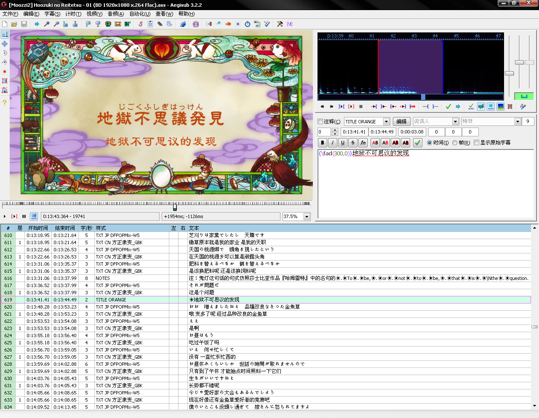539x418 pixels.
Task: Click the video play button below preview
Action: [x=5, y=216]
